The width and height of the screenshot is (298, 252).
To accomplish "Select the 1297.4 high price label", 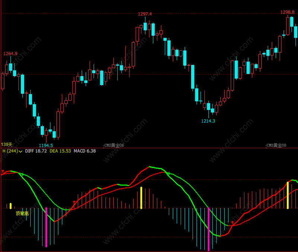I will [x=145, y=14].
